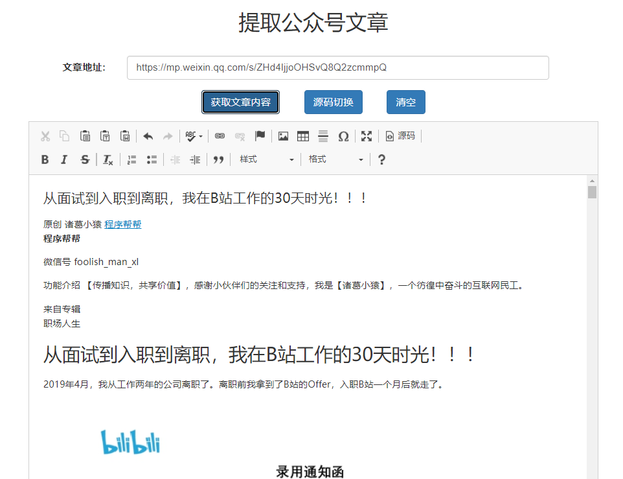Toggle bold formatting
The height and width of the screenshot is (479, 623).
[x=45, y=160]
